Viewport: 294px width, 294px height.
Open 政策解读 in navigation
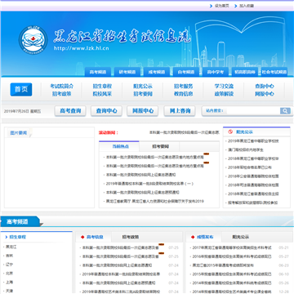click(x=224, y=94)
